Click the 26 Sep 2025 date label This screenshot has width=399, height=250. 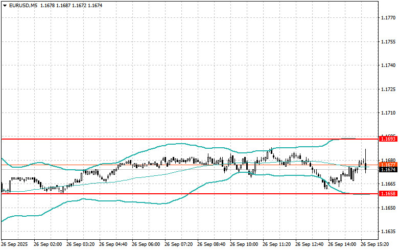pos(14,244)
